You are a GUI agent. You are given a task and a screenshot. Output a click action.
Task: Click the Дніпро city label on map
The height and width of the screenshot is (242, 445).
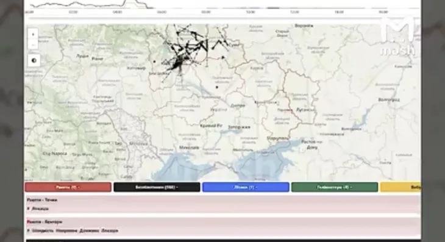(238, 105)
